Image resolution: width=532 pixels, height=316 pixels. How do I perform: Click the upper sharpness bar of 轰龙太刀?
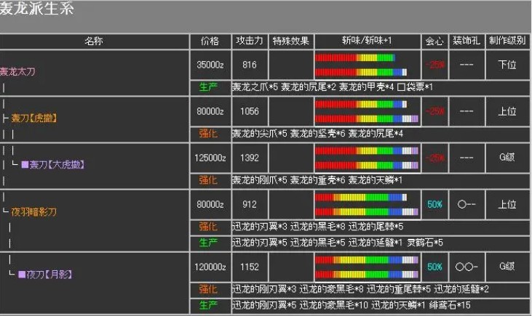(354, 58)
